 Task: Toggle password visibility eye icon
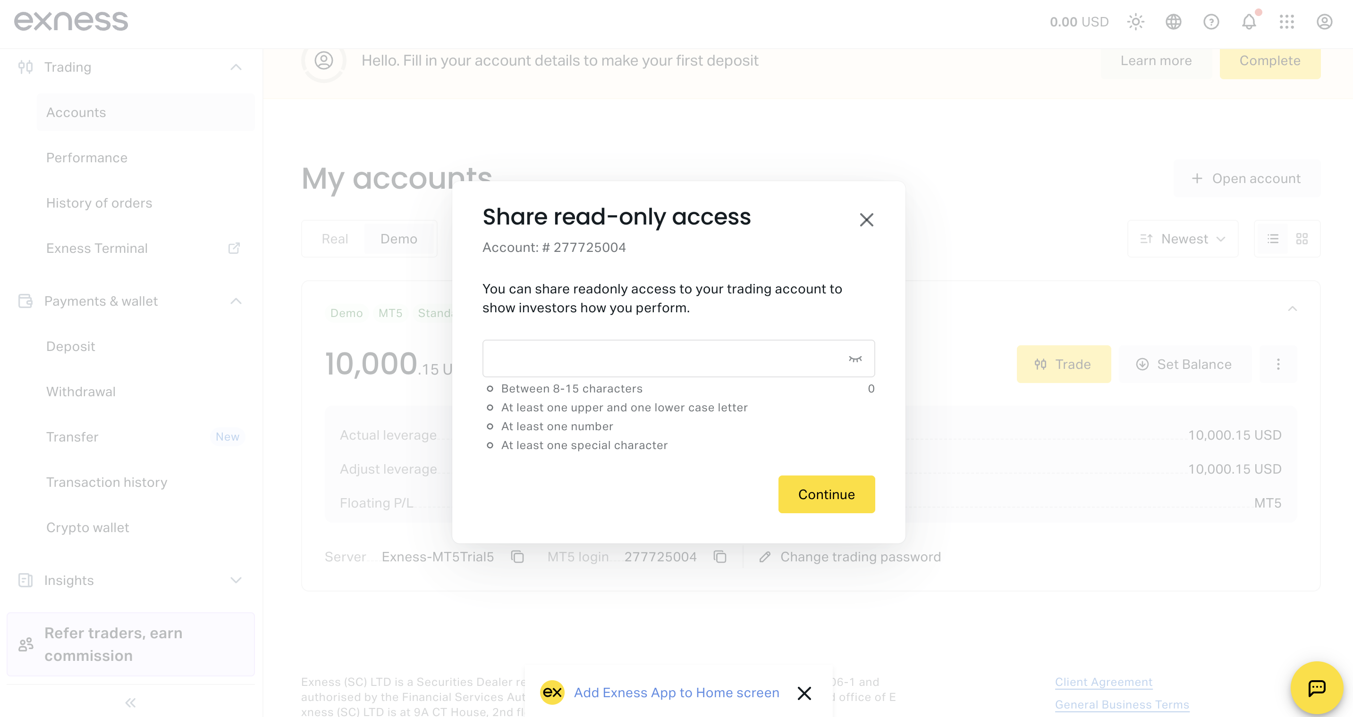pos(855,359)
